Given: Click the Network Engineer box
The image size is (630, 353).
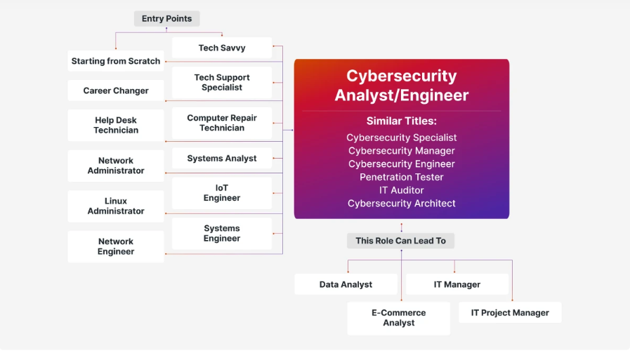Looking at the screenshot, I should click(x=116, y=246).
